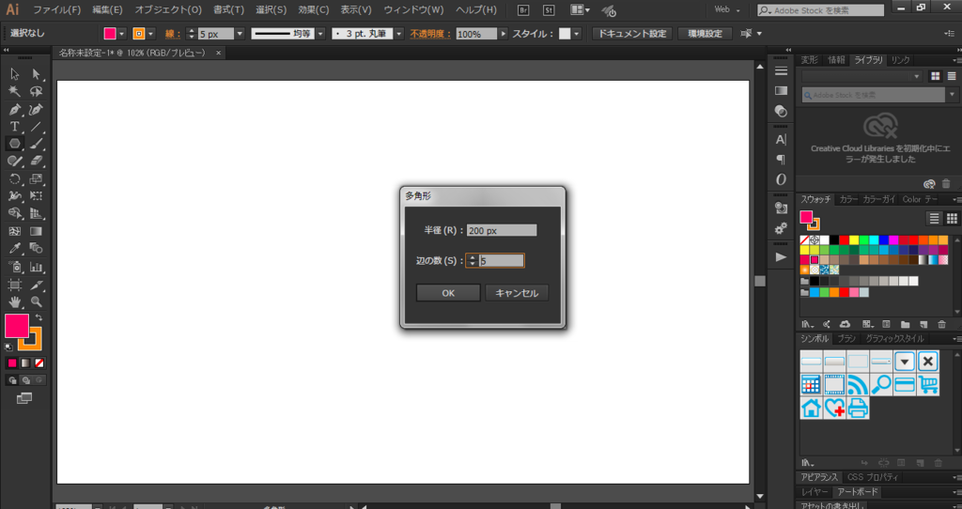Select the Magic Wand tool
The width and height of the screenshot is (962, 509).
14,91
